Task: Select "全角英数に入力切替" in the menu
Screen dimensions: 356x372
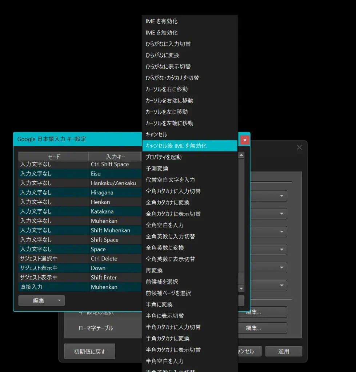Action: (x=190, y=236)
